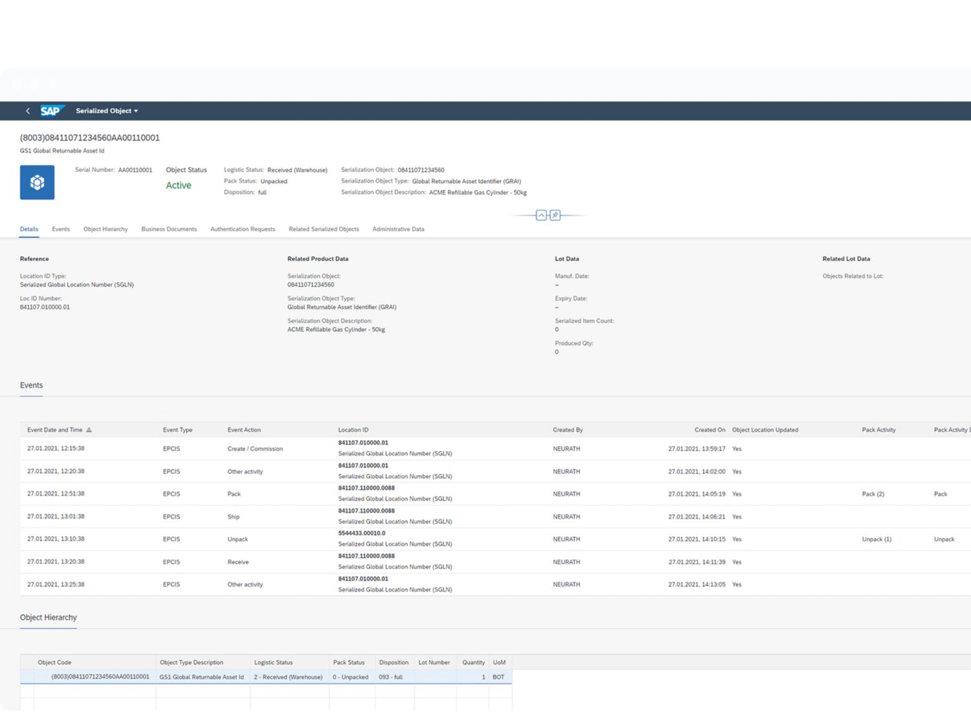Open the Related Serialized Objects tab
This screenshot has height=712, width=971.
click(x=324, y=229)
